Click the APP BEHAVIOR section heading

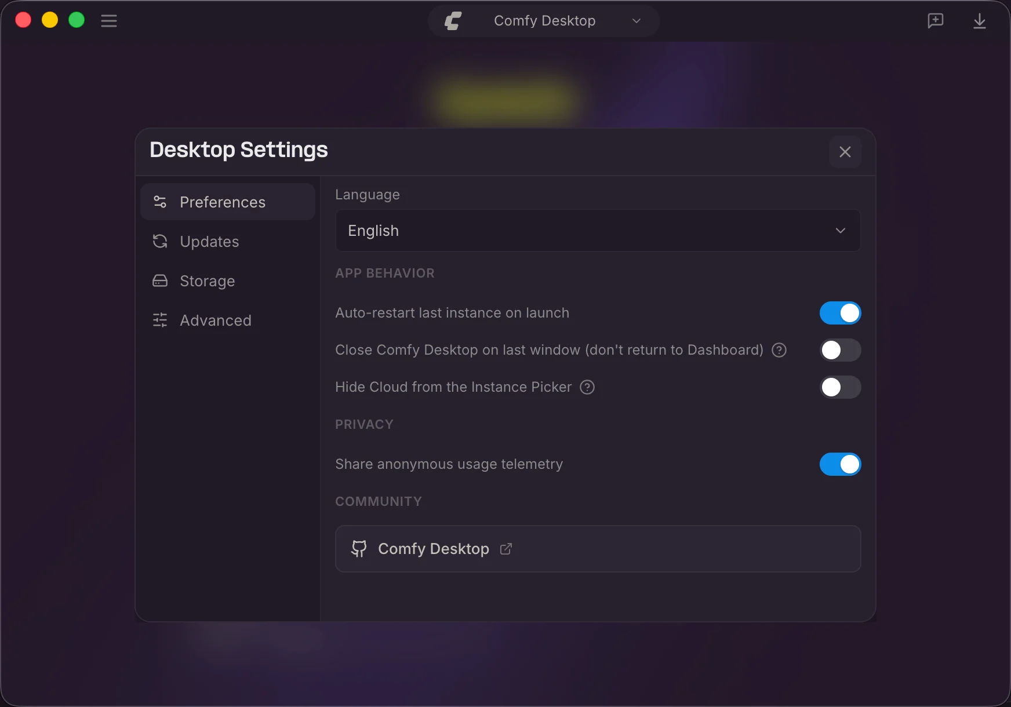pyautogui.click(x=384, y=273)
